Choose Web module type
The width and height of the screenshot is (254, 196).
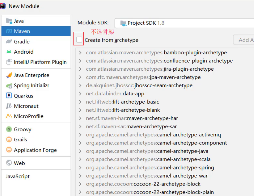pyautogui.click(x=36, y=163)
